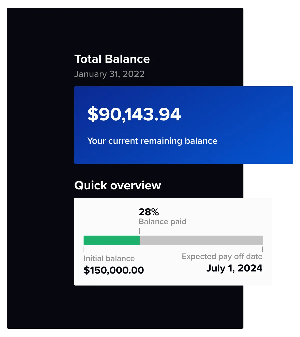The width and height of the screenshot is (300, 337).
Task: Click the Quick overview heading
Action: pyautogui.click(x=118, y=185)
